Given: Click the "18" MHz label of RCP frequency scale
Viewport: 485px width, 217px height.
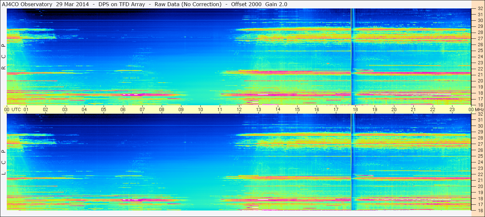Looking at the screenshot, I should tap(480, 93).
